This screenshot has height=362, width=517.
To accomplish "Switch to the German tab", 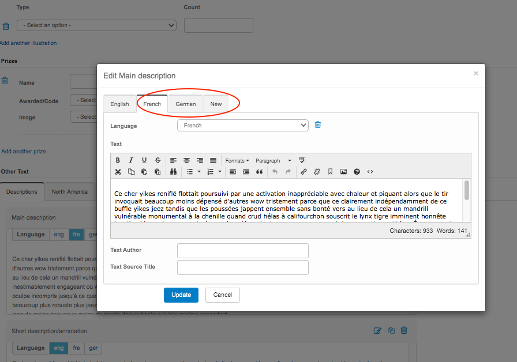I will coord(186,104).
